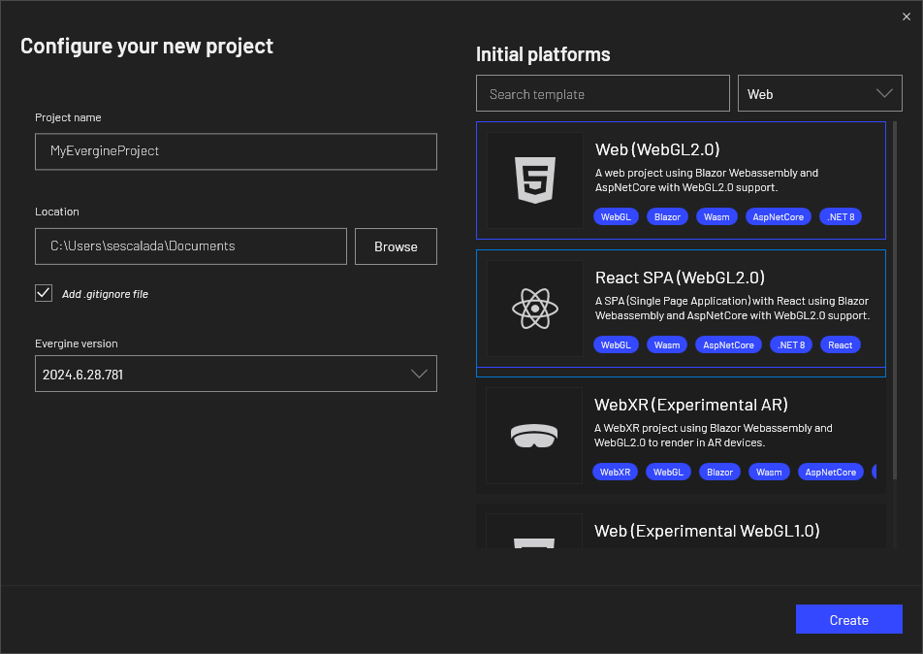Click the Blazor tag on Web (WebGL2.0)
The image size is (923, 654).
666,216
